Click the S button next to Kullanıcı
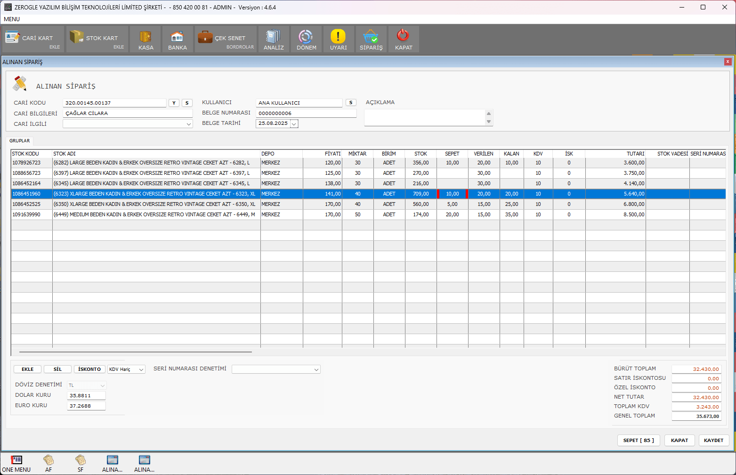This screenshot has width=736, height=475. coord(351,102)
